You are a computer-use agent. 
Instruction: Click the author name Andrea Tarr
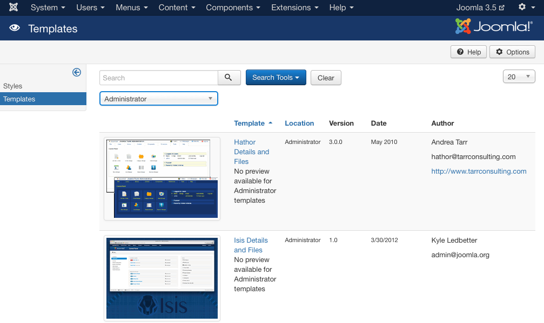[449, 142]
